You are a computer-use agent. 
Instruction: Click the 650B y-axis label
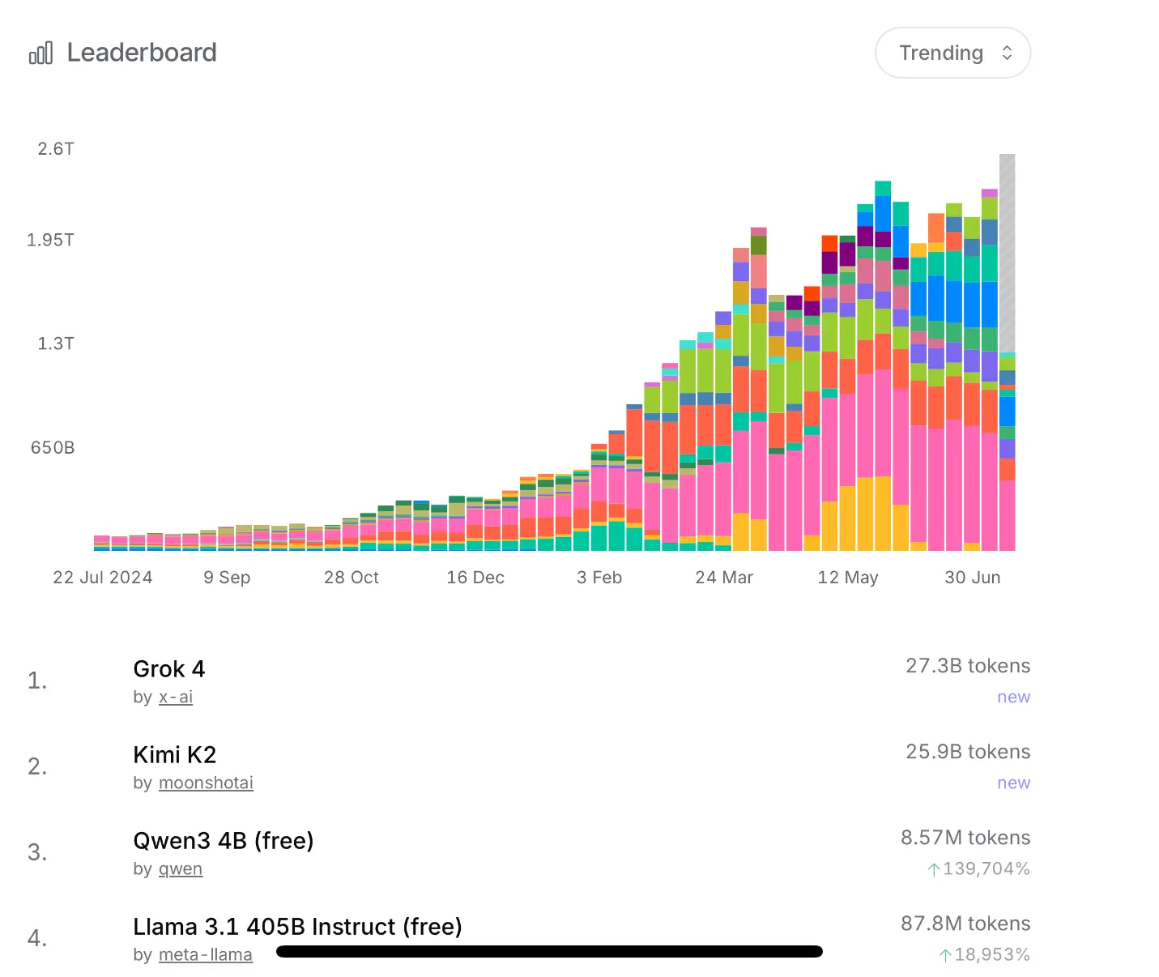pyautogui.click(x=53, y=448)
